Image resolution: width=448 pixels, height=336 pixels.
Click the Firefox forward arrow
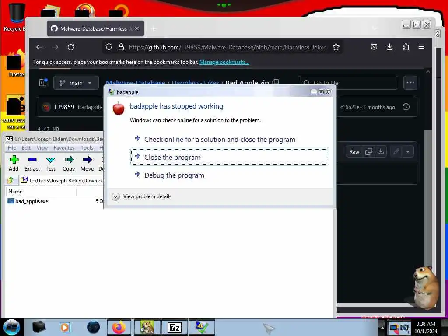tap(55, 47)
